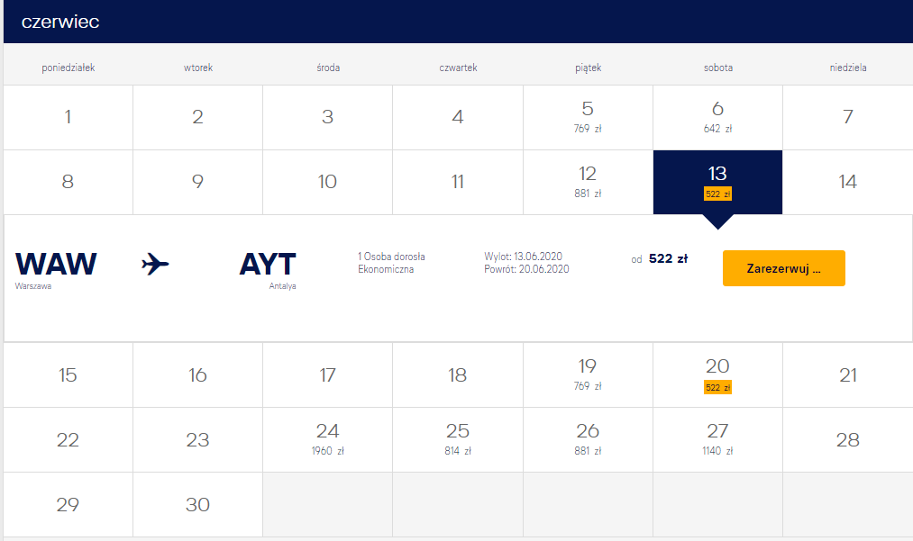The width and height of the screenshot is (913, 541).
Task: Choose June 25 priced 814 zł
Action: coord(458,440)
